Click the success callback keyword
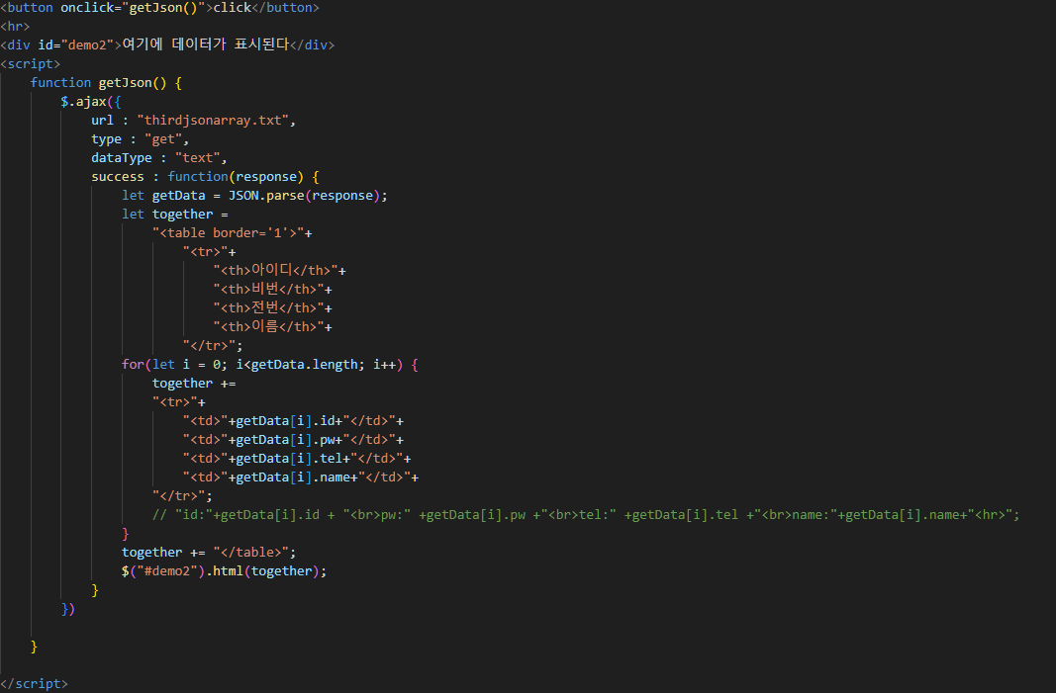The image size is (1056, 693). pyautogui.click(x=118, y=177)
